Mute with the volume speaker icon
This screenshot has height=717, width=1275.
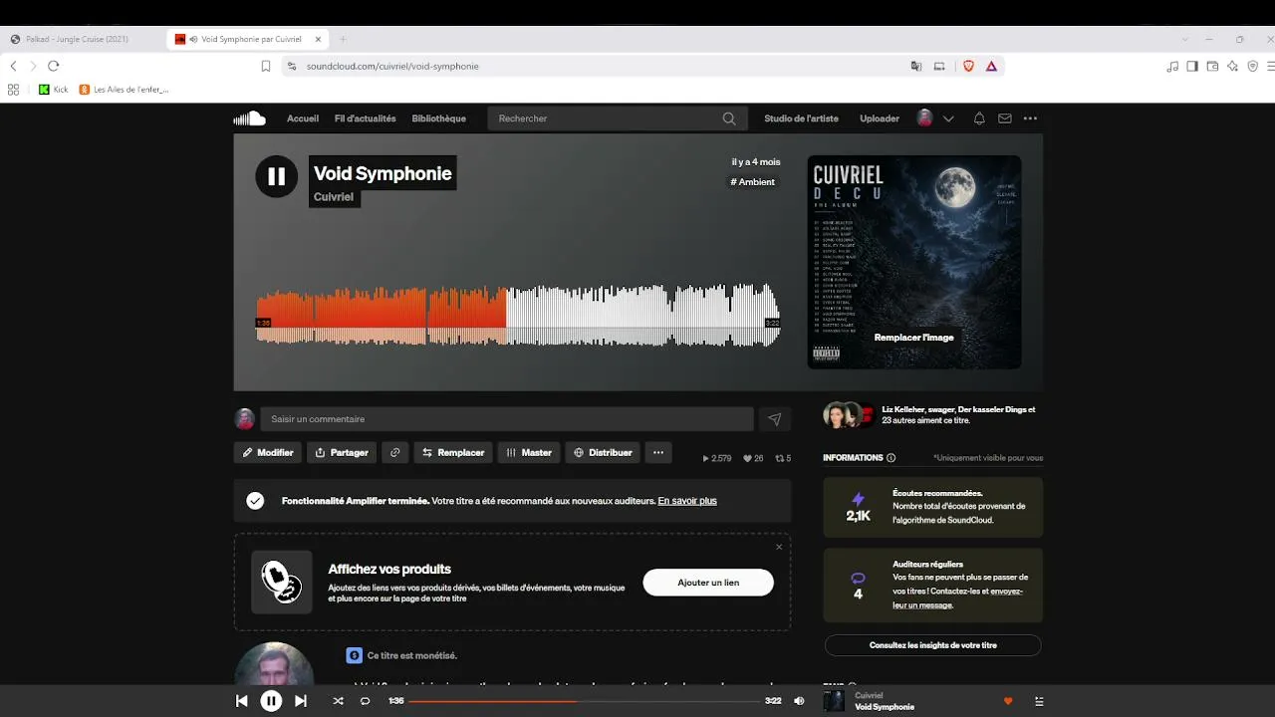click(x=799, y=701)
